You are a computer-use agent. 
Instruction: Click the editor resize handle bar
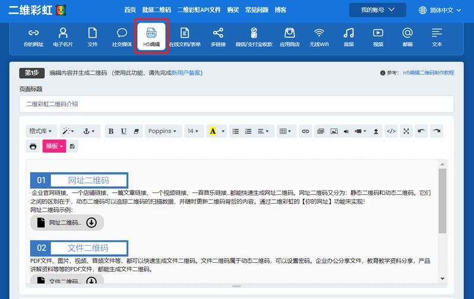coord(236,286)
